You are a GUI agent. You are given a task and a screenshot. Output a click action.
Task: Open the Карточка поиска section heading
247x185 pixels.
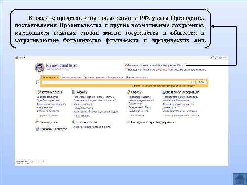(x=50, y=92)
